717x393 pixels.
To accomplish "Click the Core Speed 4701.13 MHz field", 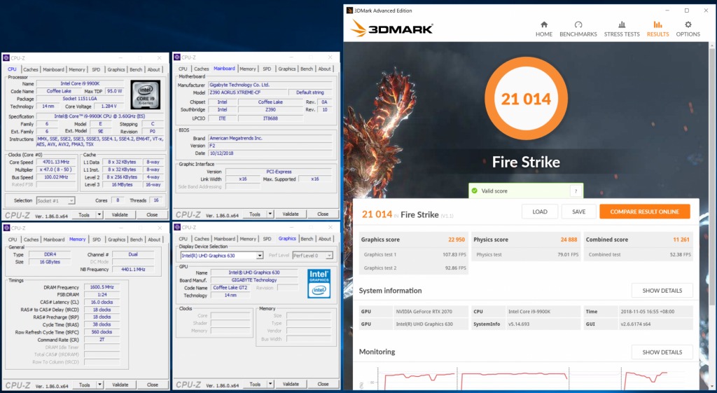I will pos(57,162).
